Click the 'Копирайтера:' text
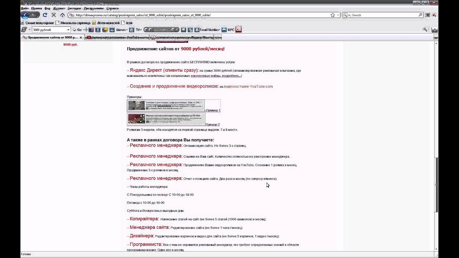The height and width of the screenshot is (258, 459). 144,219
